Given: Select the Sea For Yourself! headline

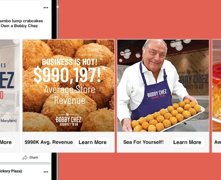Looking at the screenshot, I should click(143, 142).
